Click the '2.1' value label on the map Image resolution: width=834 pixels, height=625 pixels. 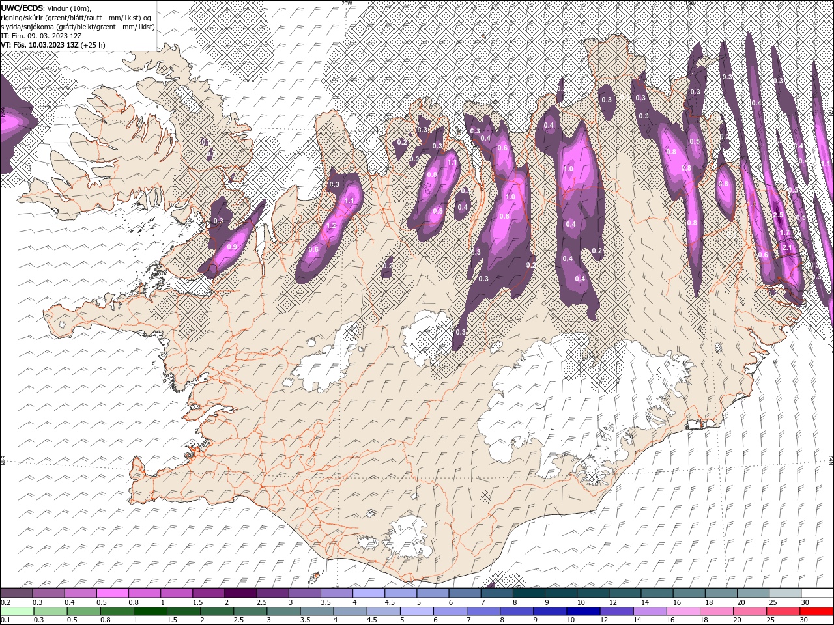pos(786,248)
